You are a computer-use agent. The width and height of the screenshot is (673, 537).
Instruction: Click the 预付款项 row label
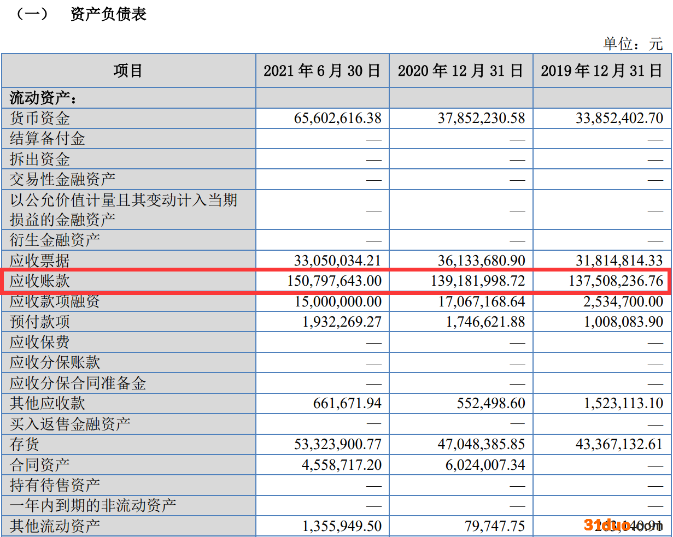click(x=40, y=322)
